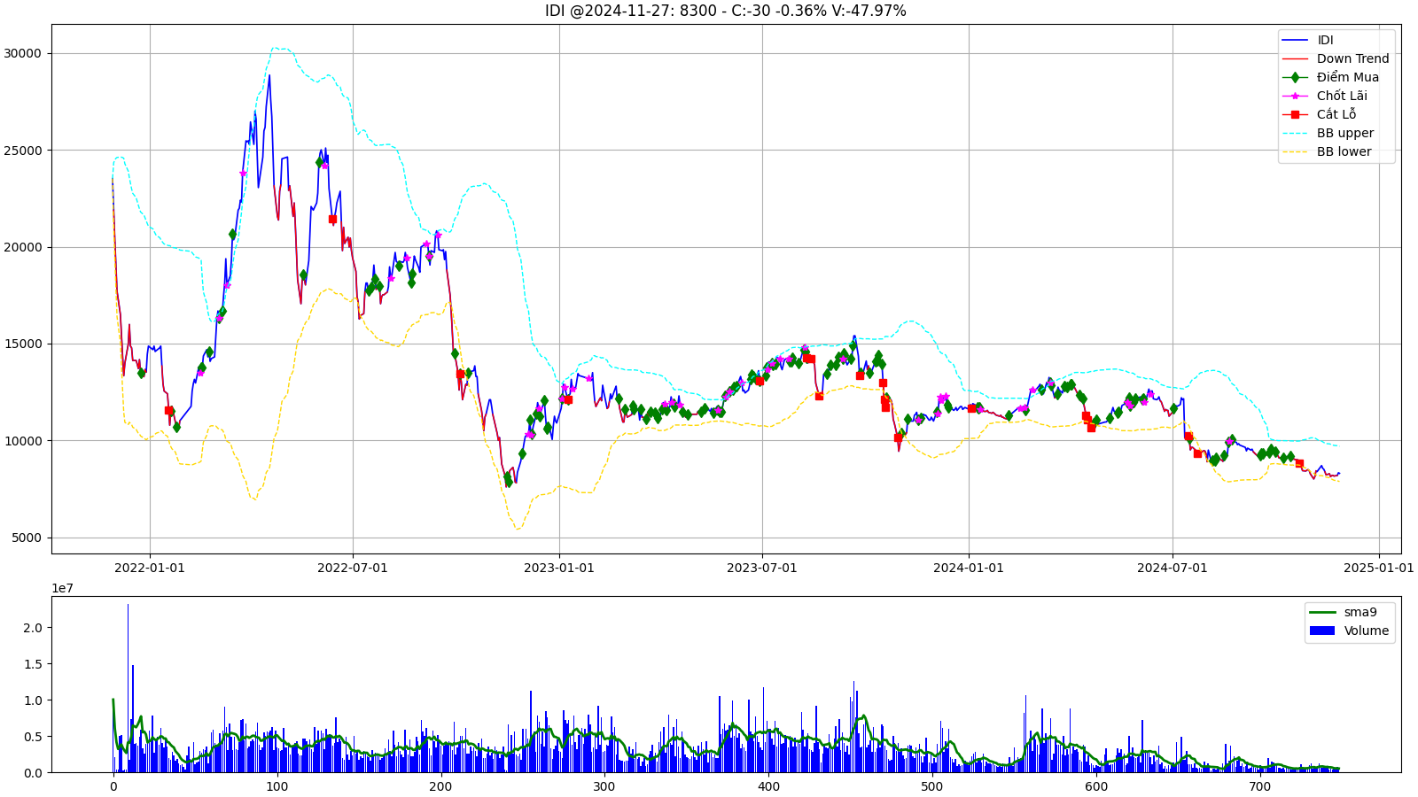Screen dimensions: 1418x797
Task: Click the 500 volume x-axis label
Action: click(x=932, y=786)
